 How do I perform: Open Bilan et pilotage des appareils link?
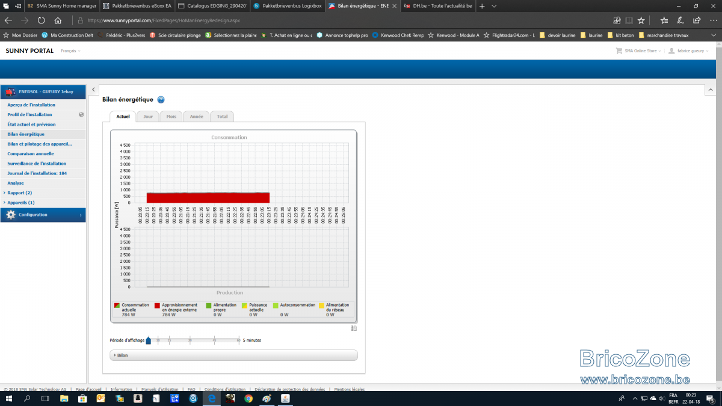[40, 144]
